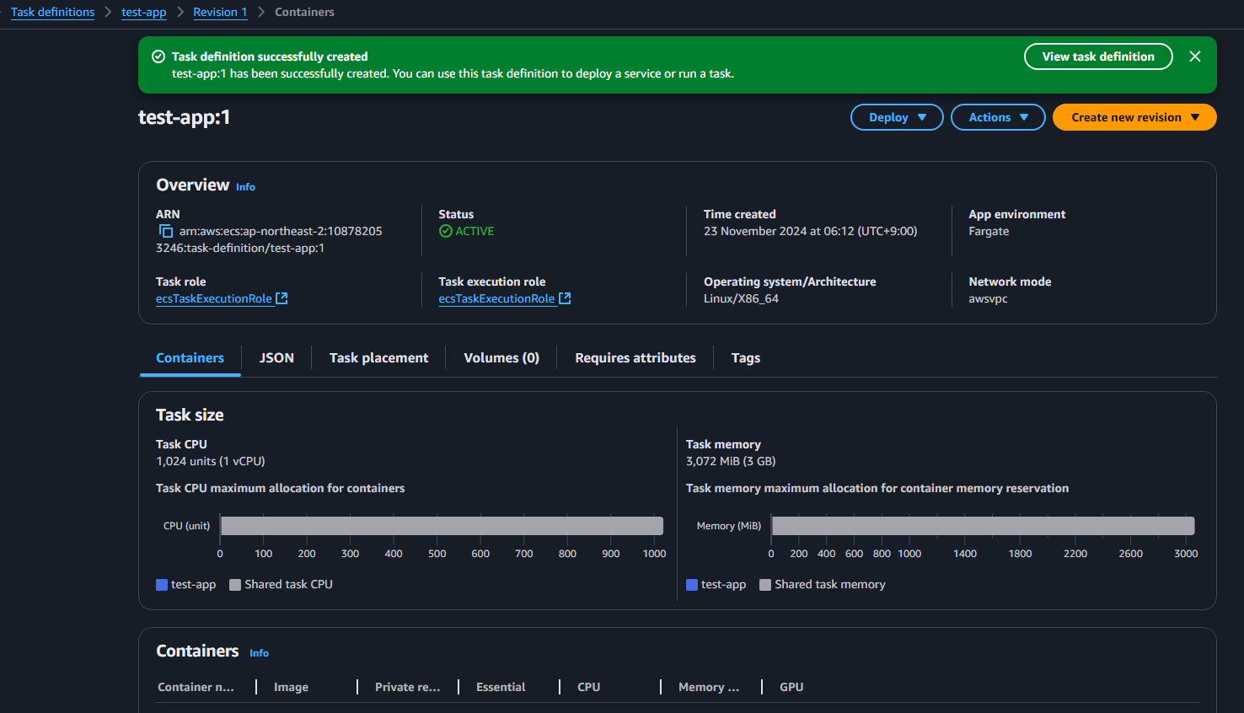Click the gray Shared task memory swatch
This screenshot has width=1244, height=713.
pyautogui.click(x=765, y=585)
